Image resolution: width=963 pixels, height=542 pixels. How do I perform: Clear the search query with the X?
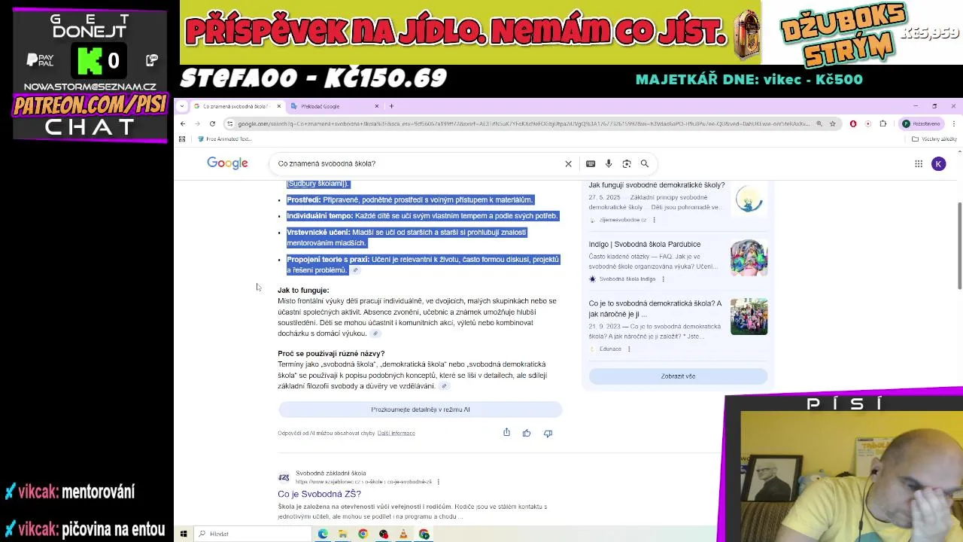pyautogui.click(x=568, y=163)
